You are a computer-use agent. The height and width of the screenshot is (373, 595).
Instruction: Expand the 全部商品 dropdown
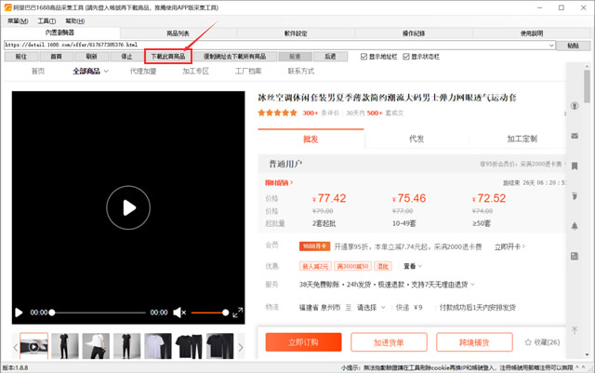(x=89, y=71)
